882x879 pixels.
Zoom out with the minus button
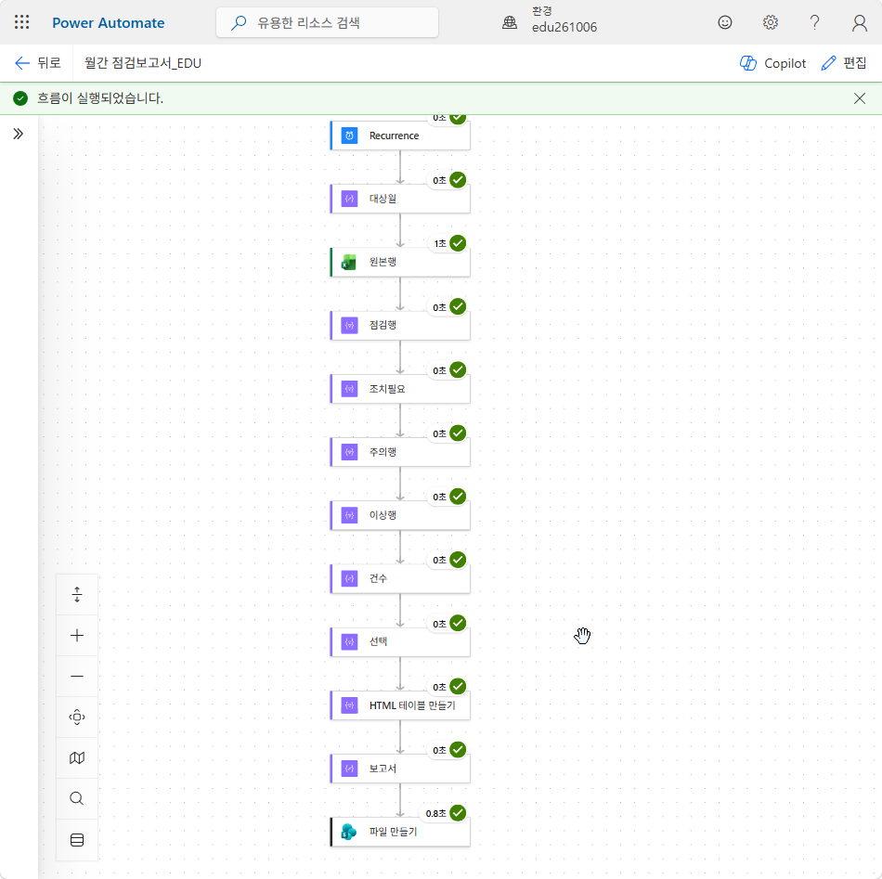pyautogui.click(x=77, y=676)
